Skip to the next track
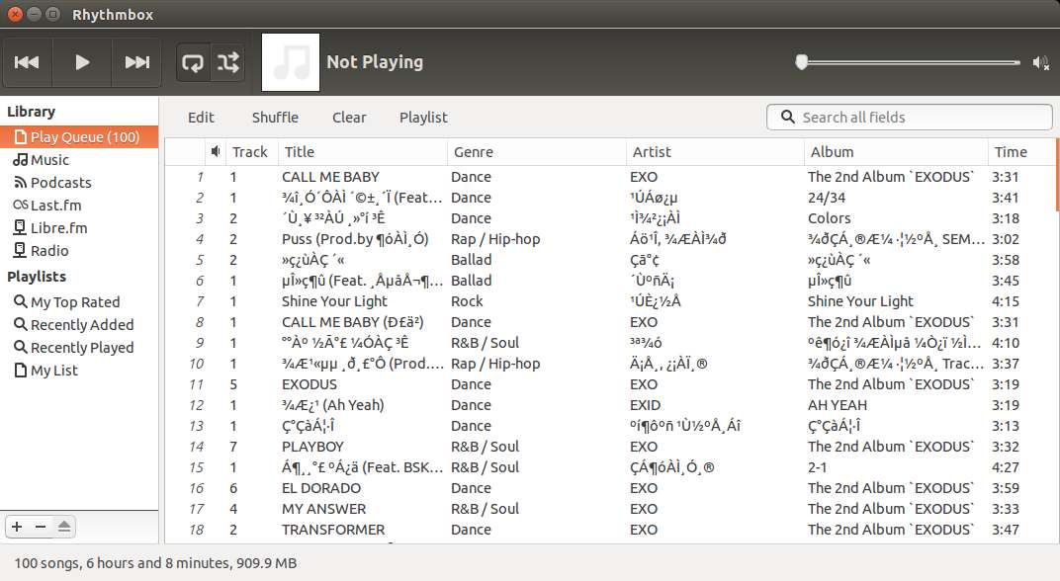The width and height of the screenshot is (1060, 581). [136, 62]
